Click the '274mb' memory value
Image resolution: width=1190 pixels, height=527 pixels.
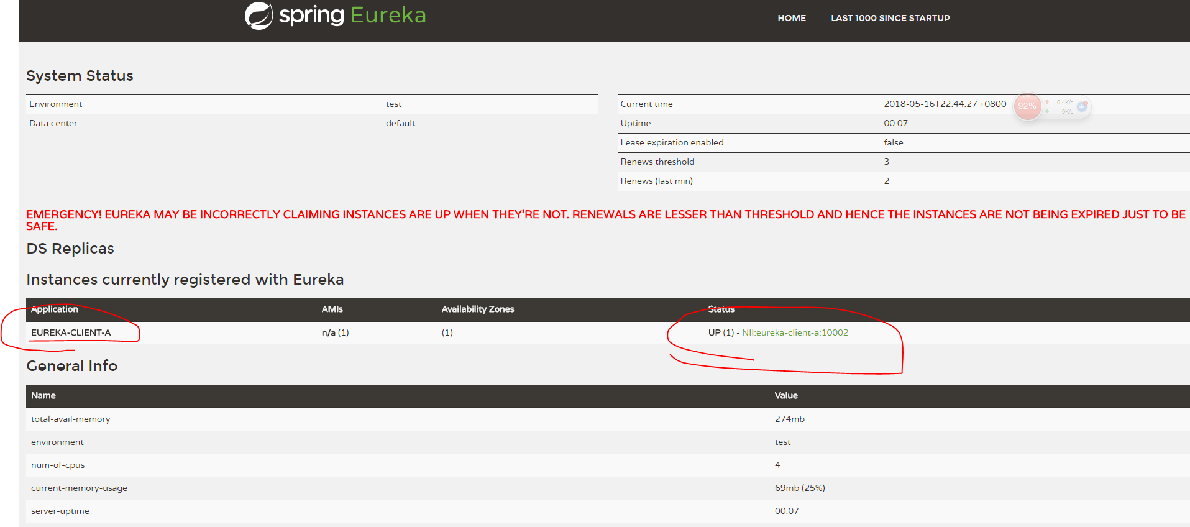click(x=789, y=419)
